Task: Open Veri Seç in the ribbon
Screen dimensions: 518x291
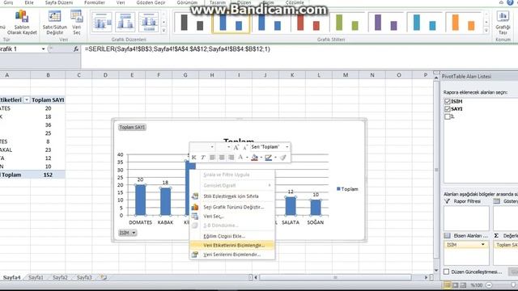Action: pyautogui.click(x=77, y=23)
